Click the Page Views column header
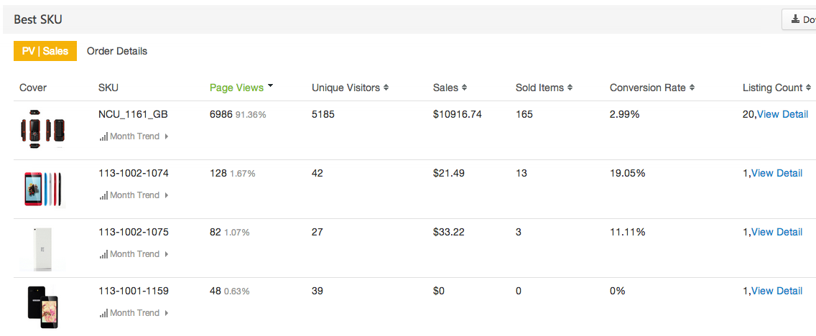Image resolution: width=816 pixels, height=336 pixels. (x=237, y=88)
